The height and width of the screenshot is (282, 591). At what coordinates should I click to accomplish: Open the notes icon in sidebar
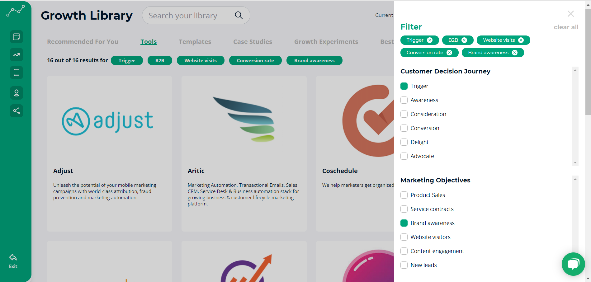pos(17,37)
